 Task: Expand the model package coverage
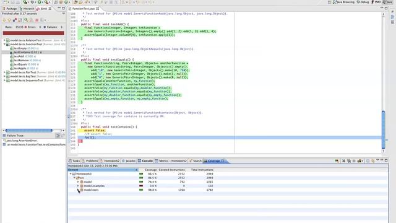pos(78,182)
